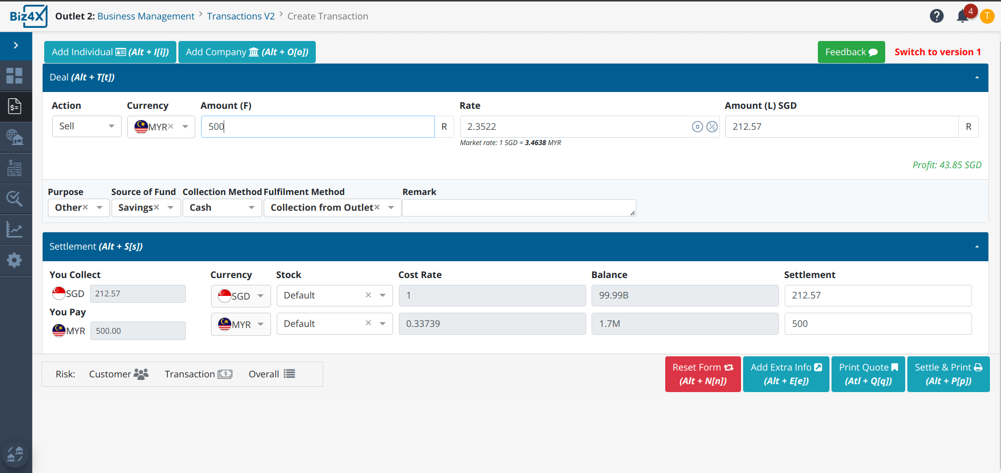Click the round house icon at the sidebar bottom
The image size is (1001, 473).
(x=15, y=454)
